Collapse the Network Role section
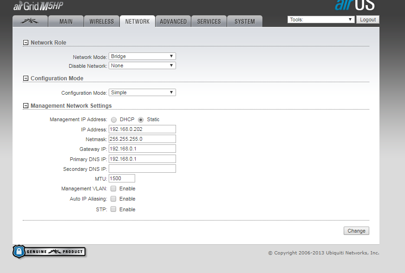The height and width of the screenshot is (273, 405). [26, 43]
